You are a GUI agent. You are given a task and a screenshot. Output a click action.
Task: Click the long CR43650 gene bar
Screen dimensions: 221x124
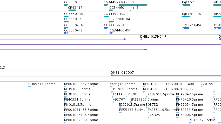(133, 5)
